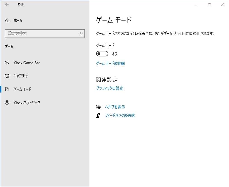Click the キャプチャ capture icon
The image size is (229, 187).
tap(7, 76)
